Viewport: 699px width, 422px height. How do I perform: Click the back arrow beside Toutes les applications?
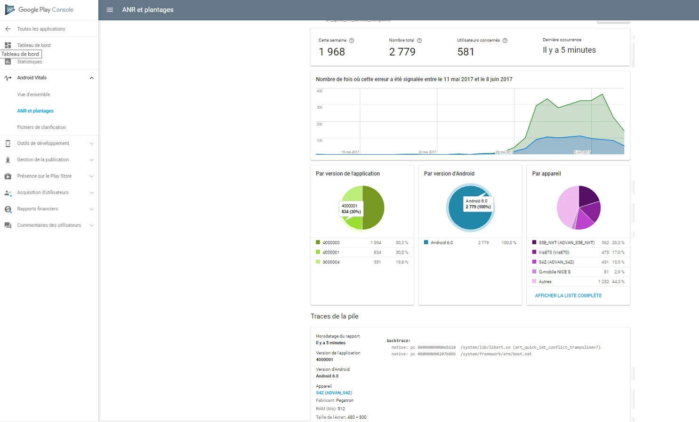(8, 29)
